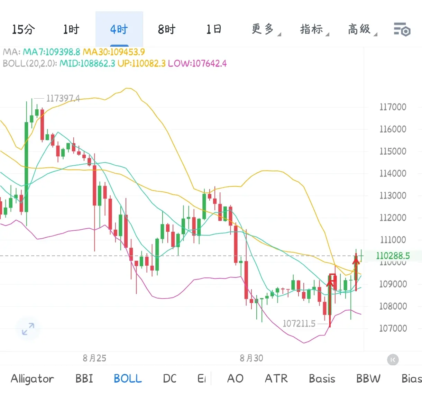Click the MA30:109453.9 legend value
Screen dimensions: 422x394
coord(114,52)
